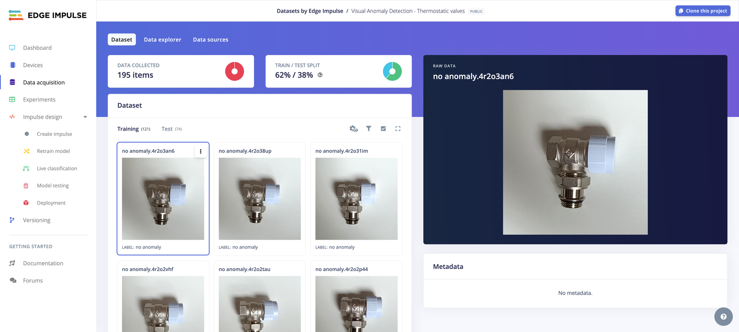The width and height of the screenshot is (739, 332).
Task: Click Visual Anomaly Detection project title
Action: point(408,11)
